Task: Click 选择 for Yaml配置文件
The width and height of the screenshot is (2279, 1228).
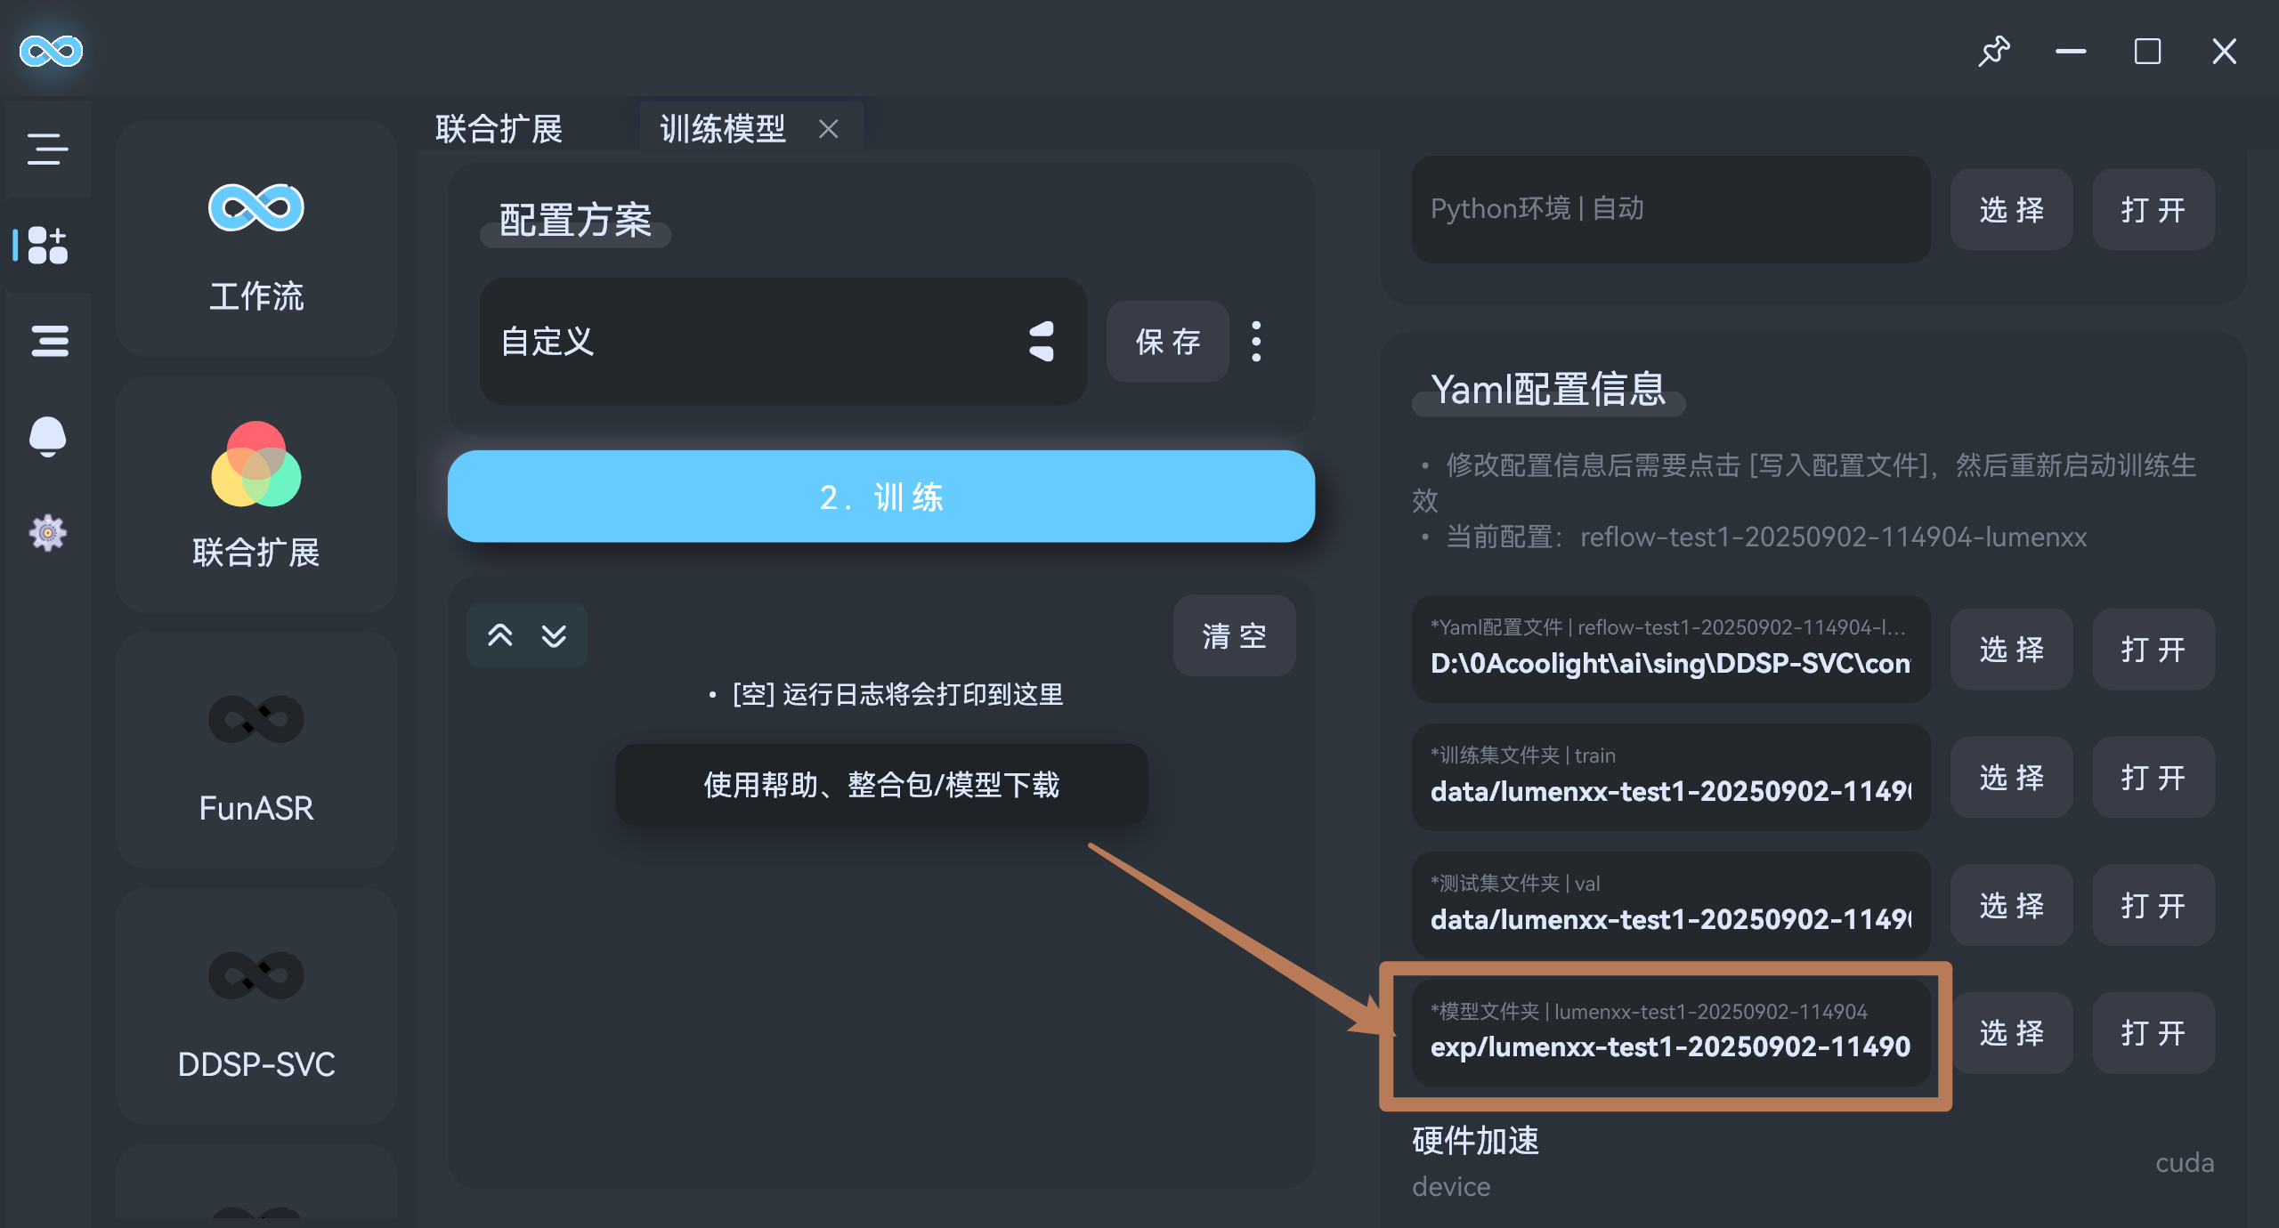Action: [x=2011, y=650]
